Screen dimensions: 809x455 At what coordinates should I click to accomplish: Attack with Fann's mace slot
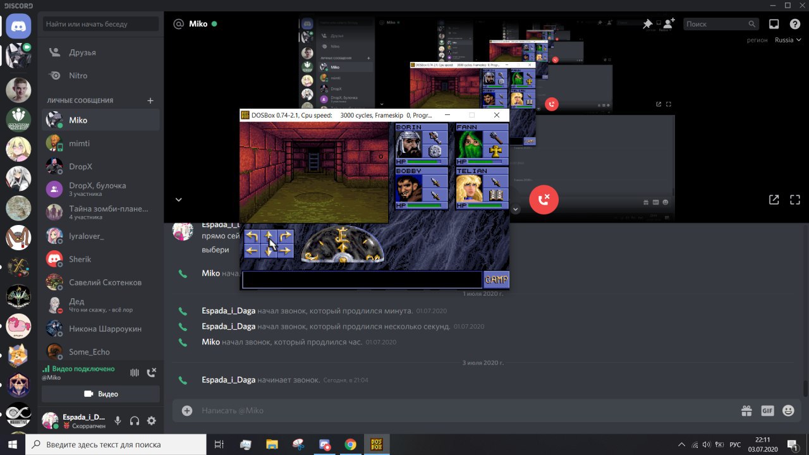pyautogui.click(x=496, y=137)
